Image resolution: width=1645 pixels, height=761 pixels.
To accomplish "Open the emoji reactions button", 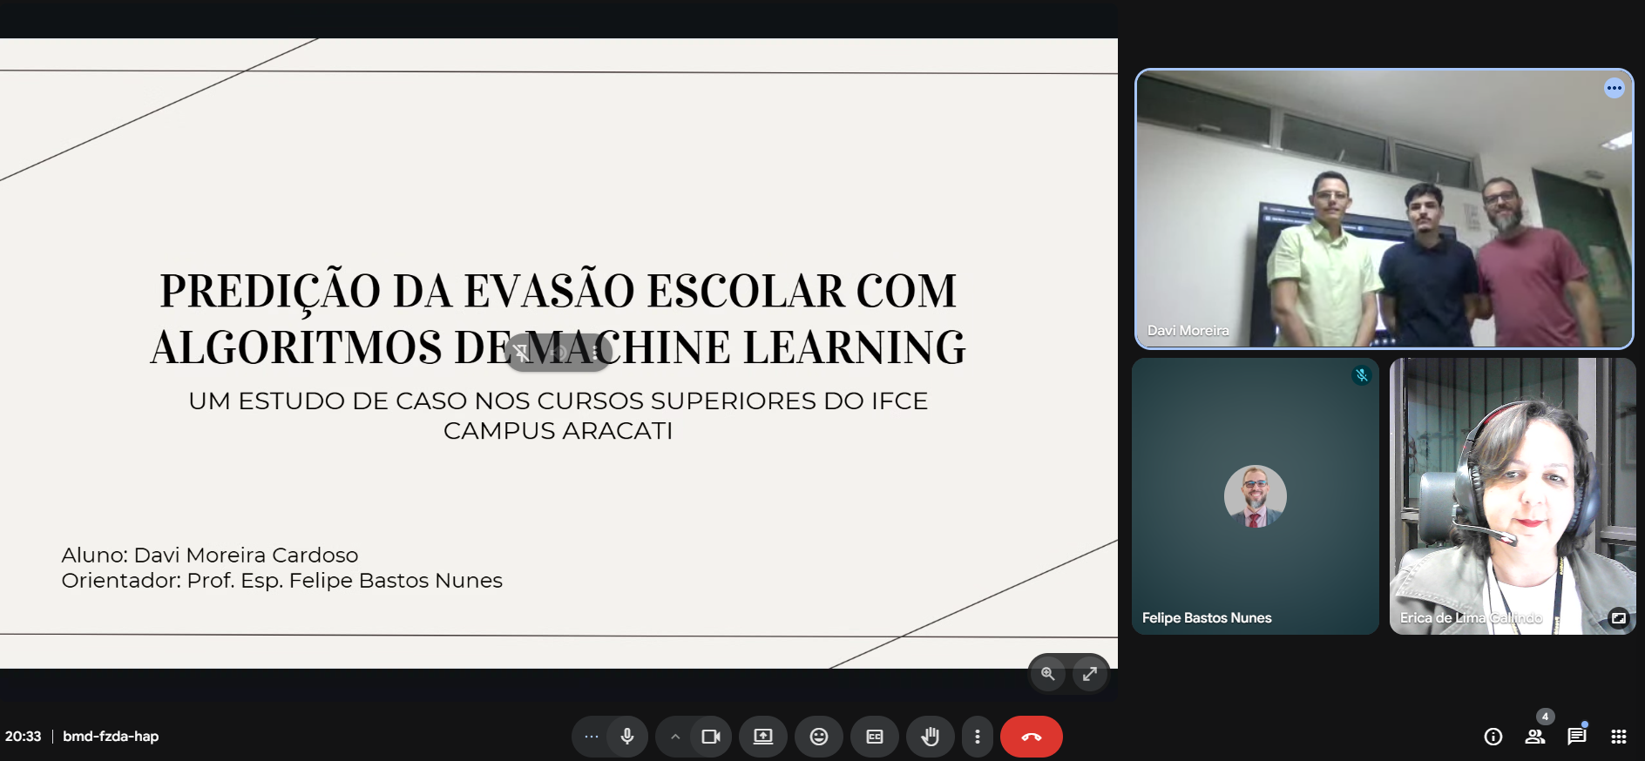I will [x=818, y=737].
